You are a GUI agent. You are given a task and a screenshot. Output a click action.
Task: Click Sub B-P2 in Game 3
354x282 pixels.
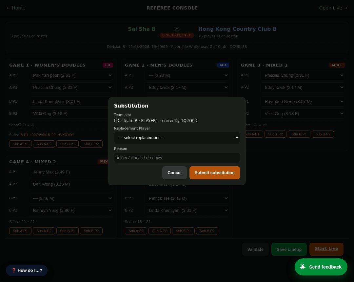click(x=323, y=134)
